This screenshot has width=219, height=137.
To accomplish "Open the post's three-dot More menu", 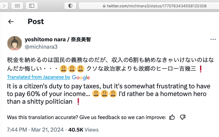I will (213, 39).
